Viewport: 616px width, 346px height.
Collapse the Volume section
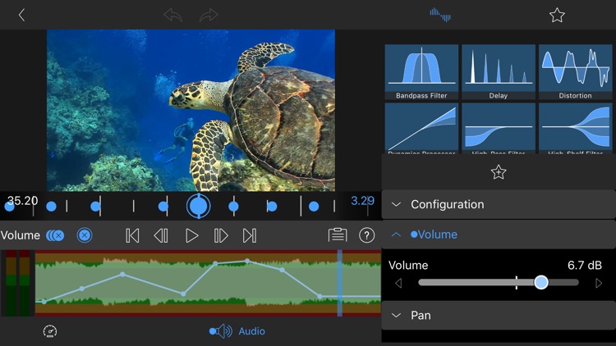tap(499, 234)
